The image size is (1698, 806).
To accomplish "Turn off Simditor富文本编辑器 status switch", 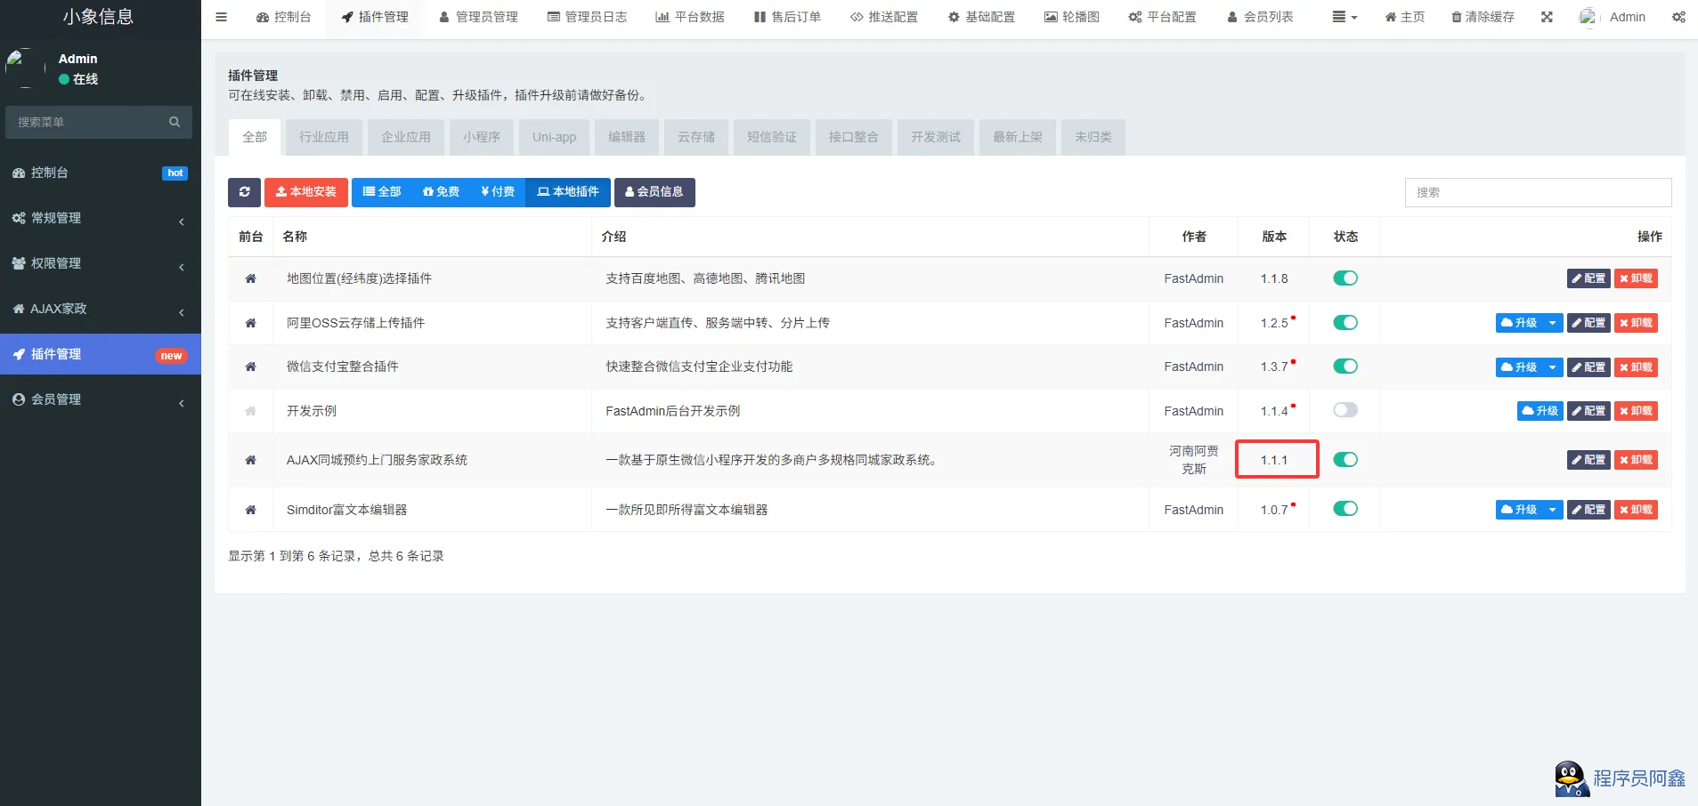I will (1345, 509).
